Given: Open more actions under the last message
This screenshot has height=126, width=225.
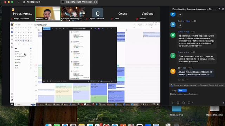Looking at the screenshot, I should pyautogui.click(x=187, y=80).
